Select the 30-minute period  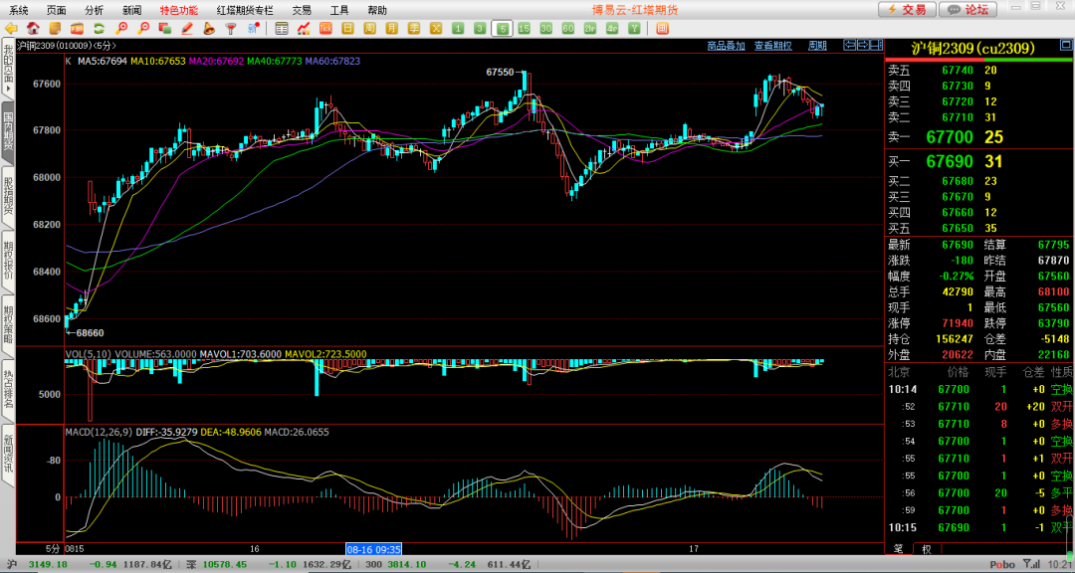[x=545, y=29]
